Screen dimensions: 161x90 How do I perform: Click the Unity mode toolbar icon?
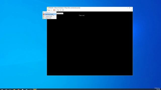63,10
